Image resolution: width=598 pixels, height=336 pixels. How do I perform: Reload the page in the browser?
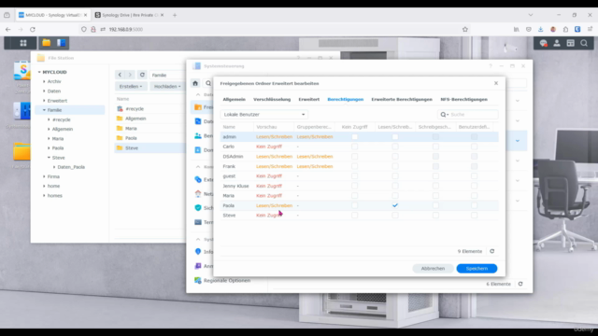coord(33,29)
